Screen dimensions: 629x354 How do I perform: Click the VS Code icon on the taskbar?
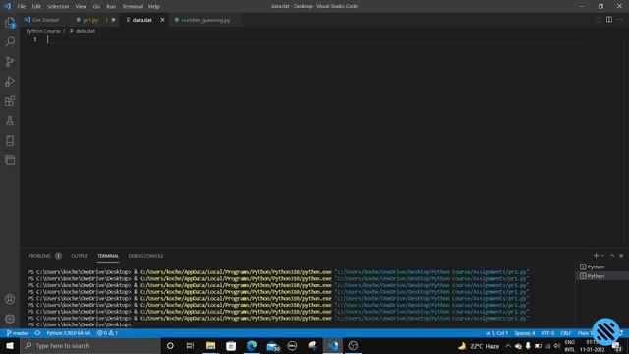pos(333,345)
